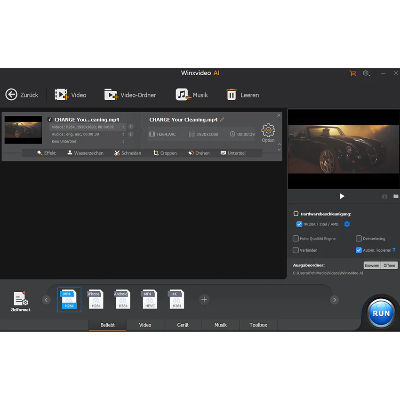400x400 pixels.
Task: Toggle the Deinterlacing checkbox
Action: tap(359, 239)
